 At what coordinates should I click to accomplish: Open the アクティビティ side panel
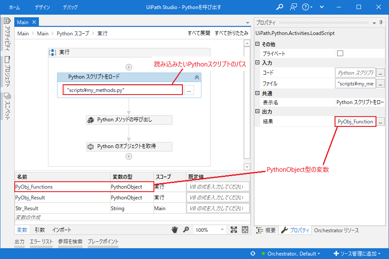pyautogui.click(x=7, y=34)
